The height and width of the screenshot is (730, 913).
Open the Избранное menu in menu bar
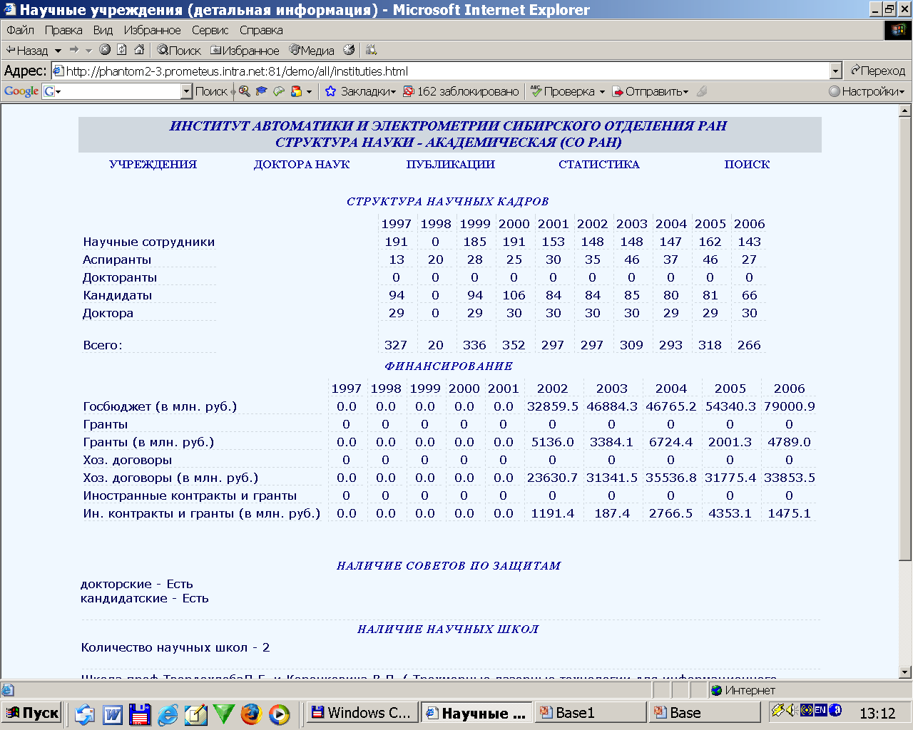pos(152,30)
